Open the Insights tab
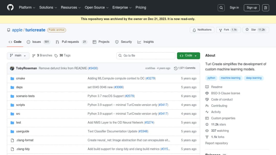The width and height of the screenshot is (276, 155). [146, 42]
